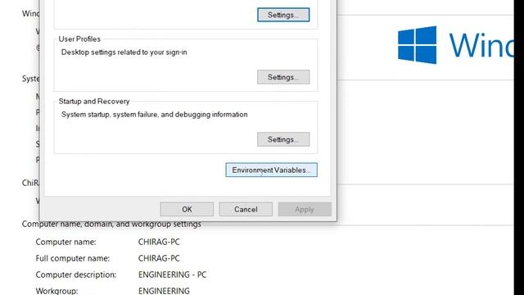Click the 'Startup and Recovery' group label
Screen dimensions: 524x295
click(x=94, y=101)
